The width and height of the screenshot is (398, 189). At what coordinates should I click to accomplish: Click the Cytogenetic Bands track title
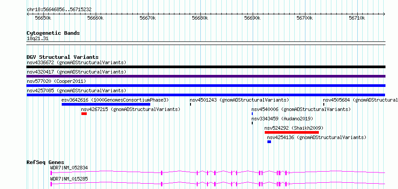coord(53,33)
